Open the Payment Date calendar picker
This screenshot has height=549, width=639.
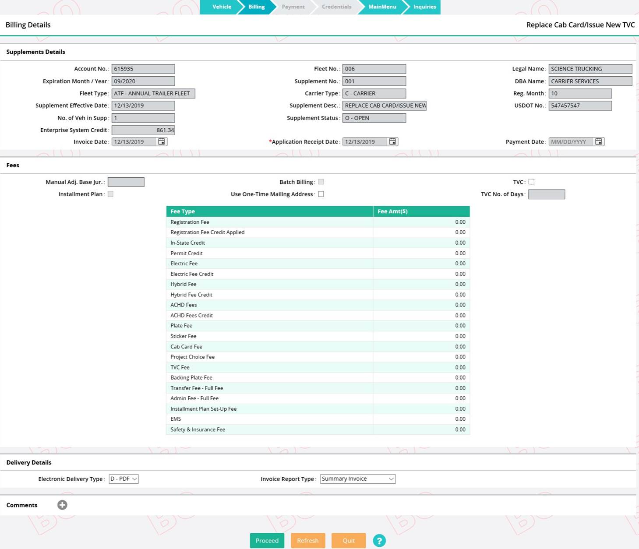click(598, 141)
